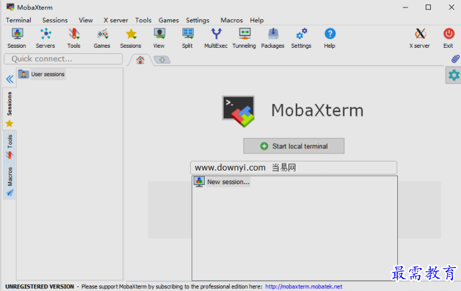Click the MobaXterm logo image
Image resolution: width=461 pixels, height=291 pixels.
coord(238,111)
